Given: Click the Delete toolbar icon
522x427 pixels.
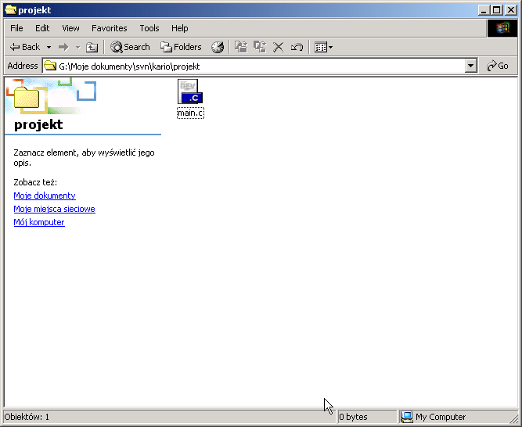Looking at the screenshot, I should point(279,47).
